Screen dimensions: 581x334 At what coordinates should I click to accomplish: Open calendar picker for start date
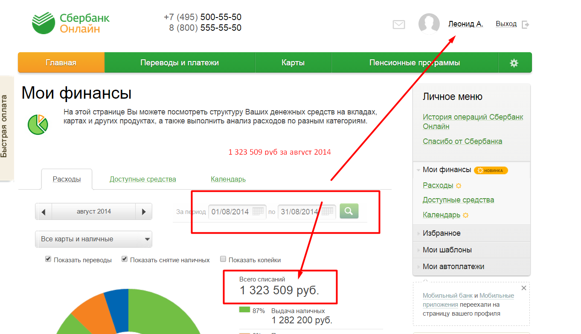pyautogui.click(x=258, y=211)
